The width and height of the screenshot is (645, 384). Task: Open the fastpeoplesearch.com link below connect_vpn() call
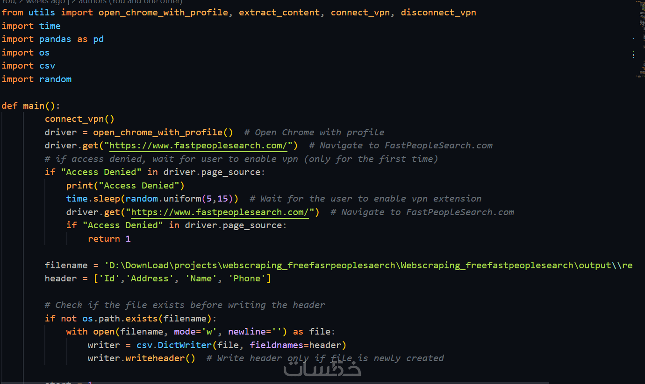point(199,146)
